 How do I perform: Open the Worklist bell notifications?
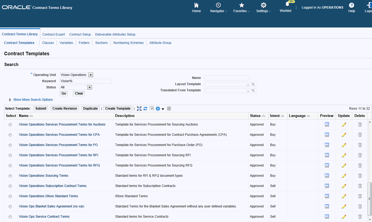287,4
